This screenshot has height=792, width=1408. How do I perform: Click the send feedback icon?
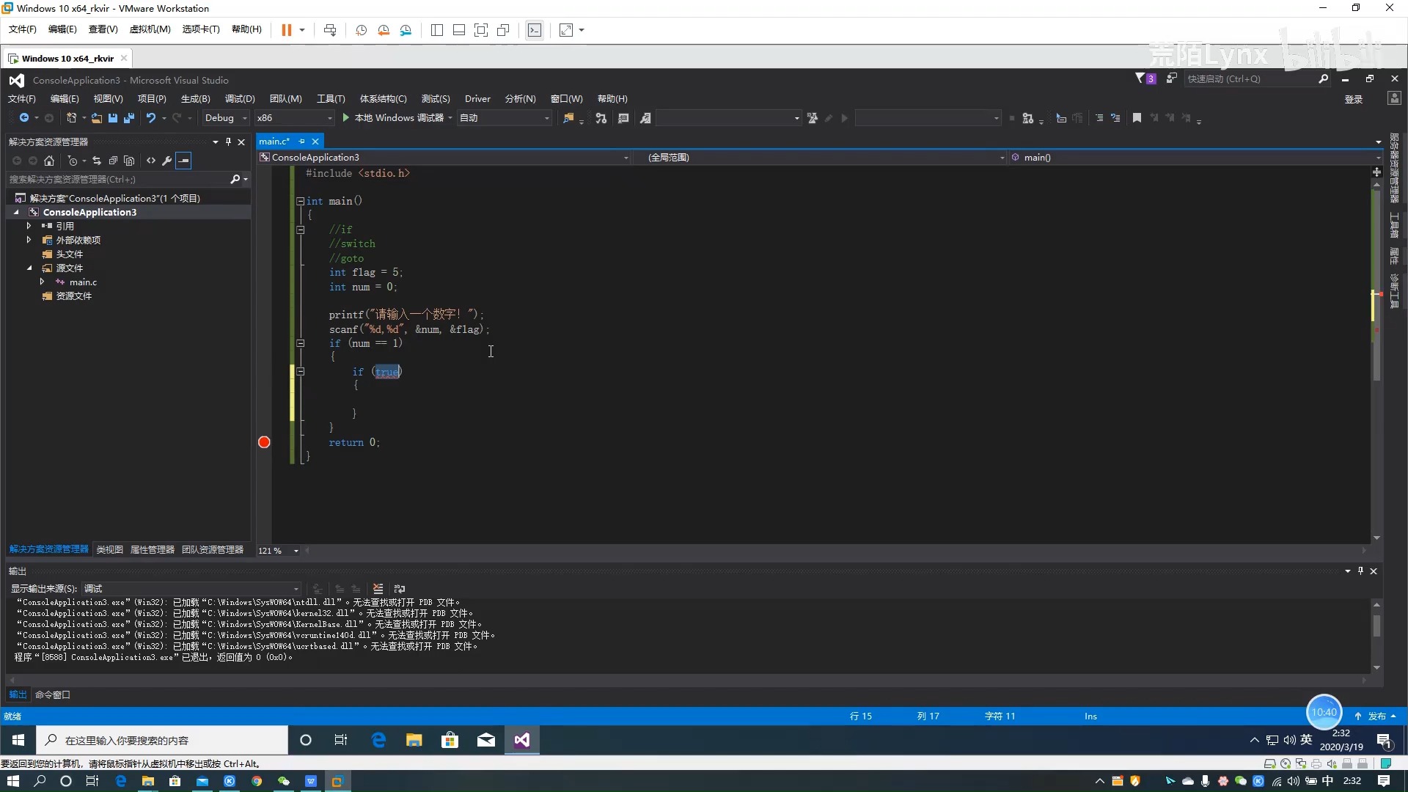click(1171, 78)
